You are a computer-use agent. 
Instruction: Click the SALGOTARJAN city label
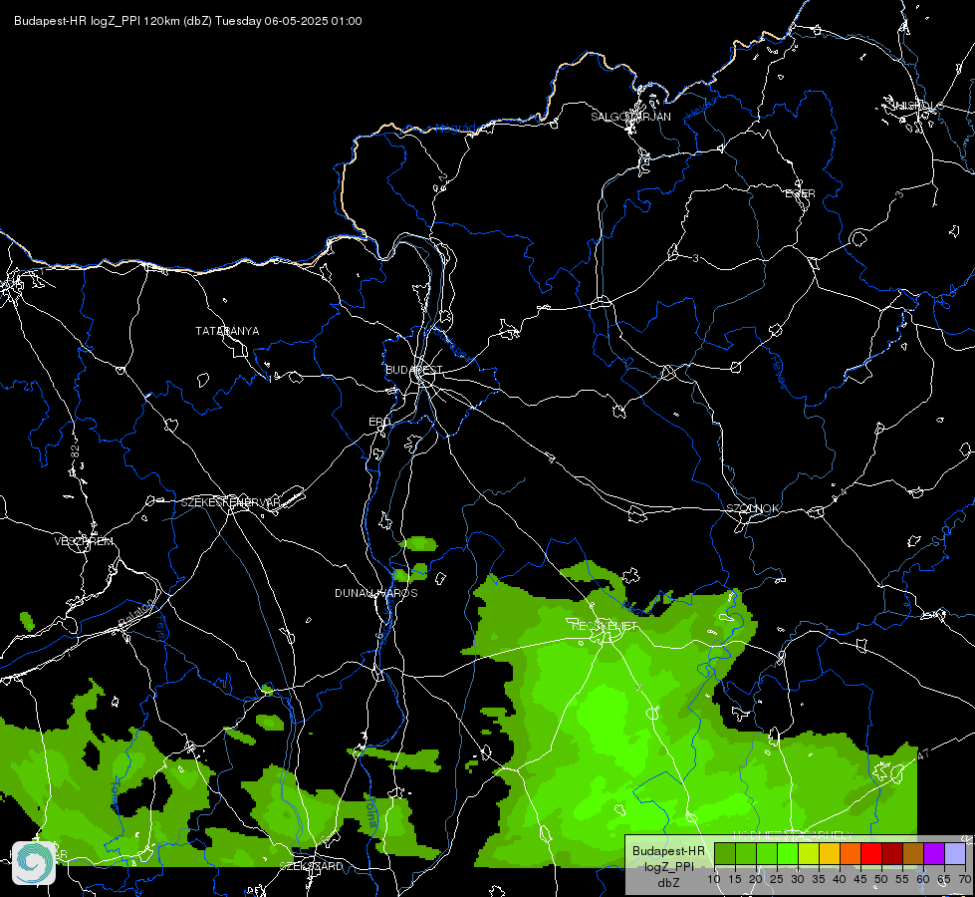click(630, 117)
